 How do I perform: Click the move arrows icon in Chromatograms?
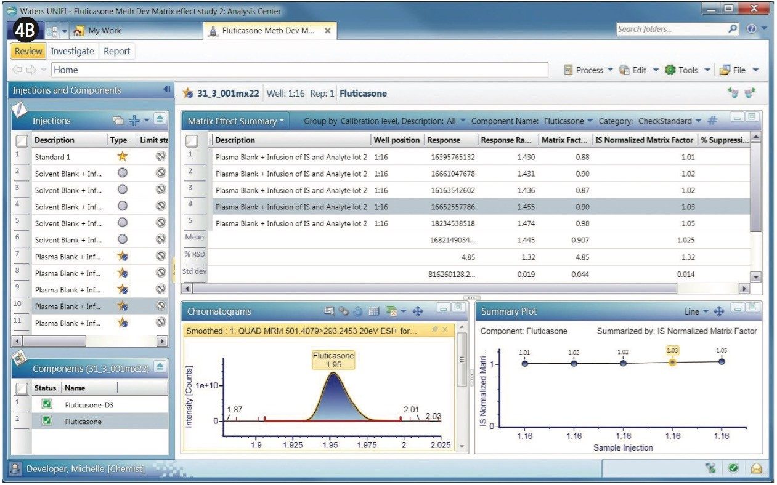pyautogui.click(x=418, y=311)
